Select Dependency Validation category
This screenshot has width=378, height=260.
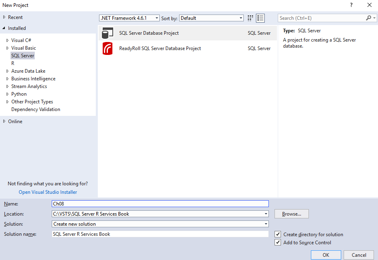(x=36, y=109)
